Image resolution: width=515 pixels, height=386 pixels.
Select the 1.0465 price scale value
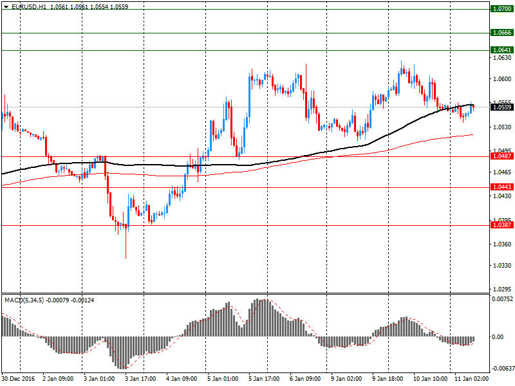(x=502, y=172)
